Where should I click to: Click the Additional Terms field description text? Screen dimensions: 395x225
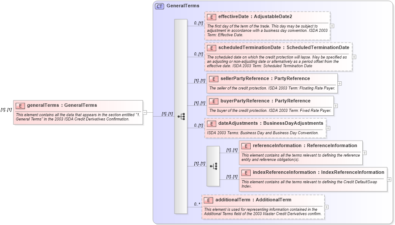263,211
